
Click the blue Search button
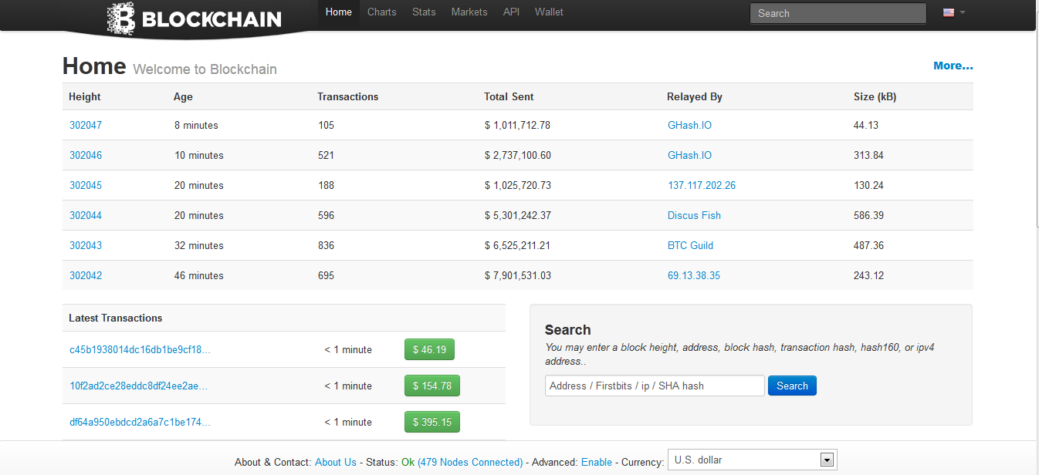792,386
